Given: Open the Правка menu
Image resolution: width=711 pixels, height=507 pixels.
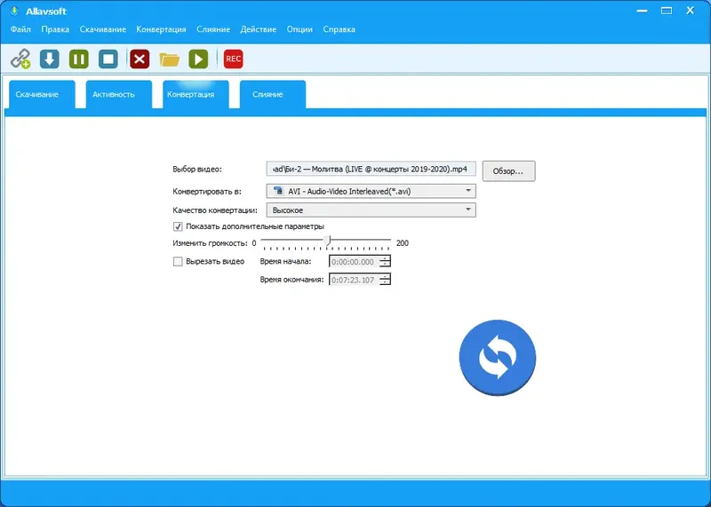Looking at the screenshot, I should (55, 29).
